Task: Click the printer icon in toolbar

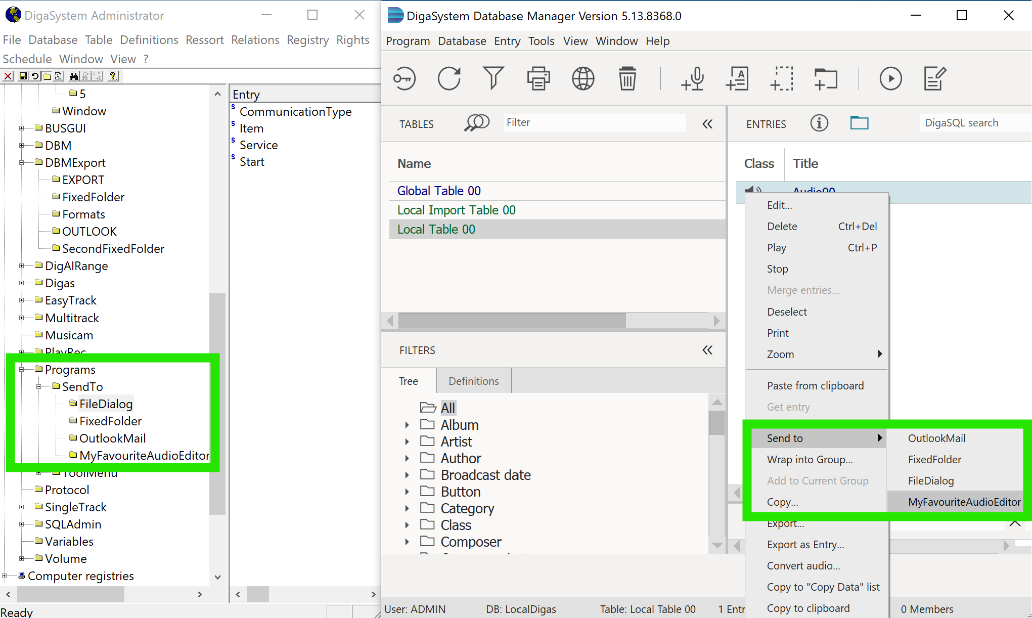Action: [538, 79]
